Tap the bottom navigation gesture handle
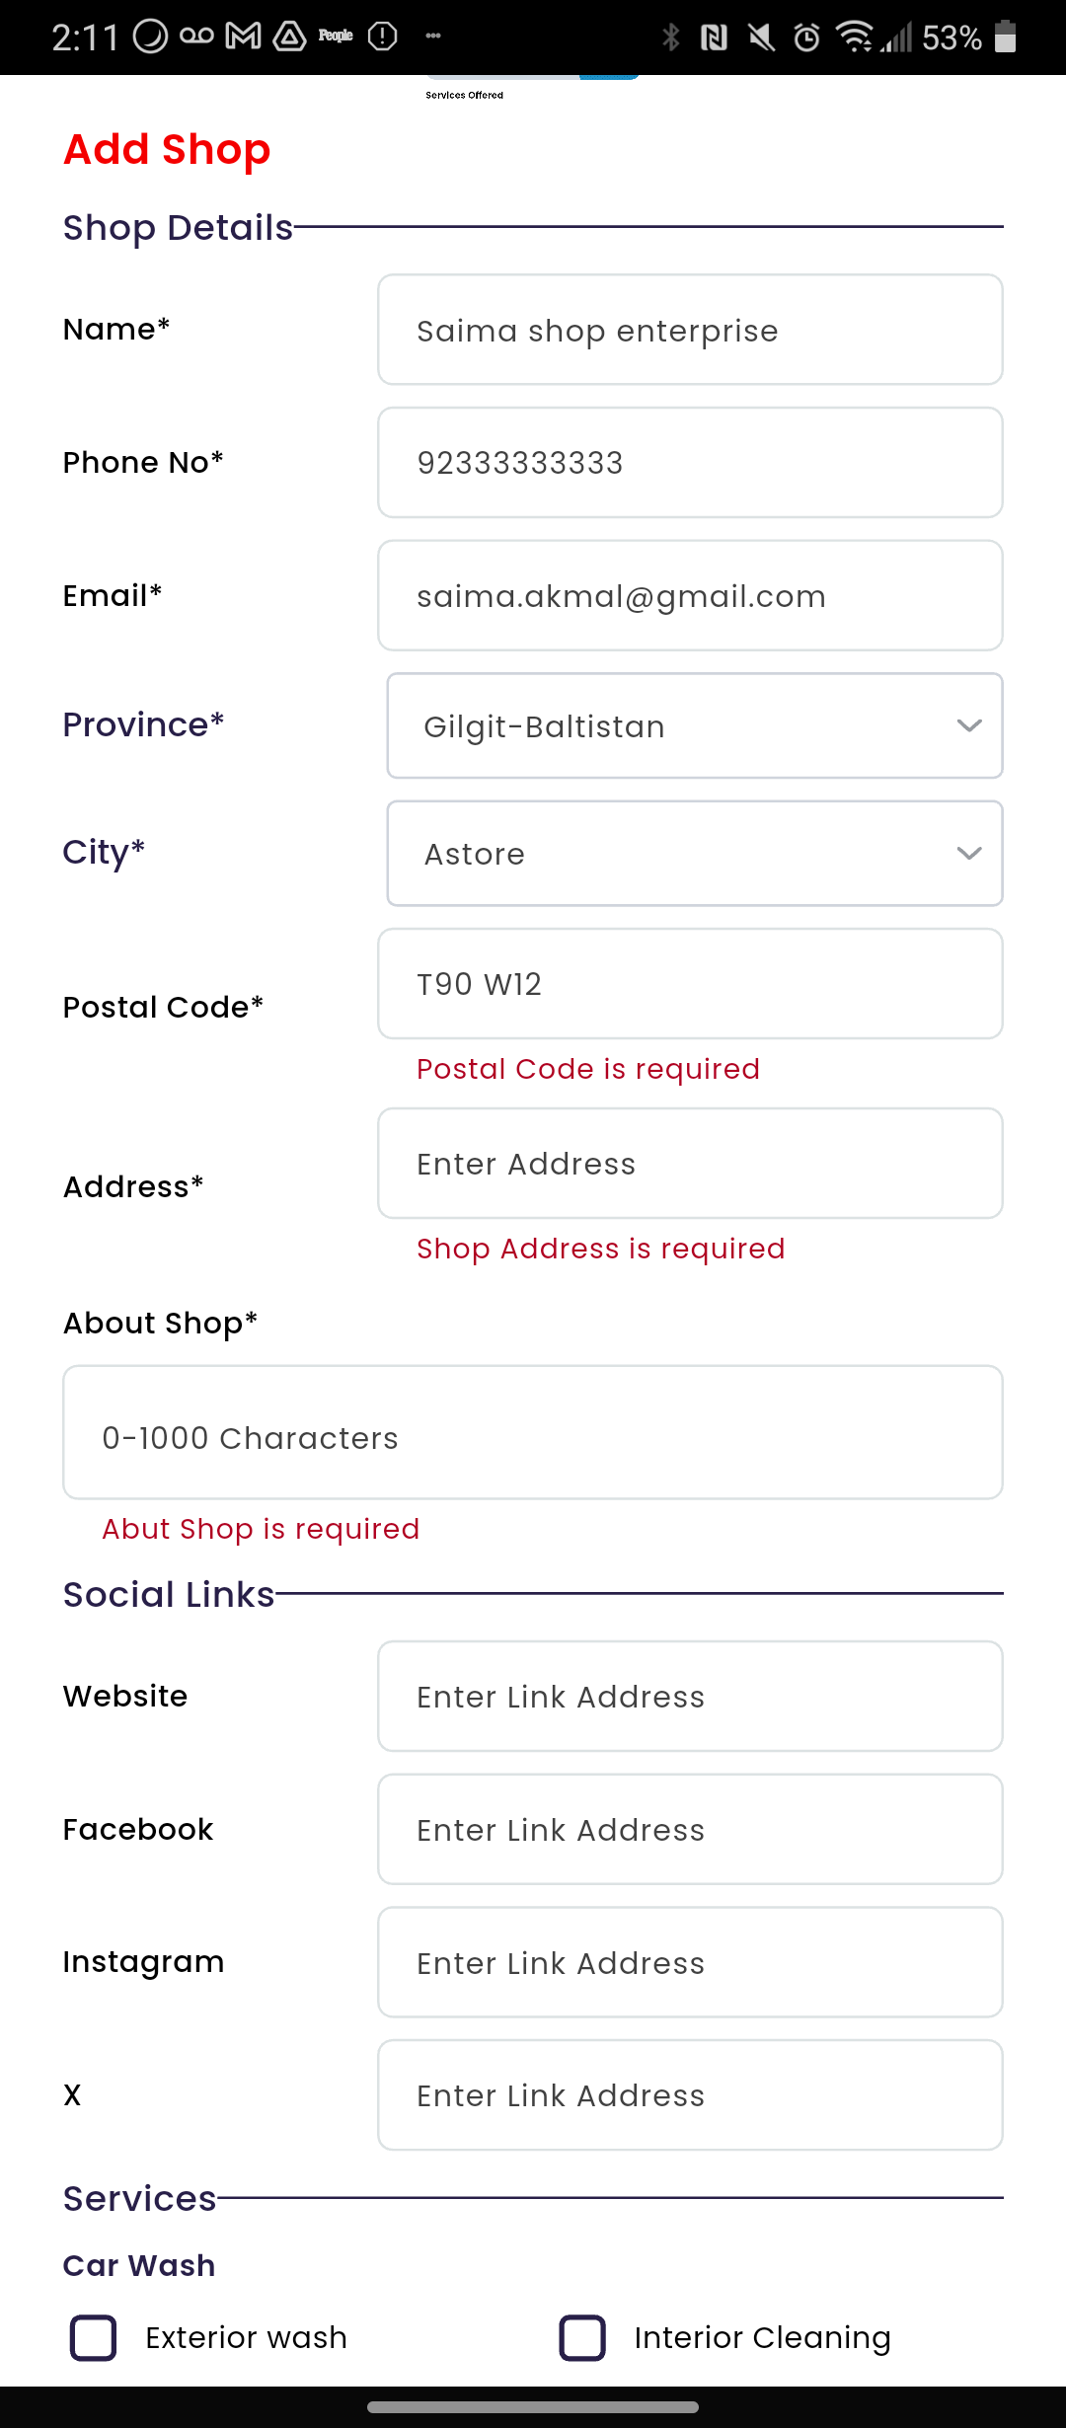This screenshot has width=1066, height=2428. (533, 2407)
